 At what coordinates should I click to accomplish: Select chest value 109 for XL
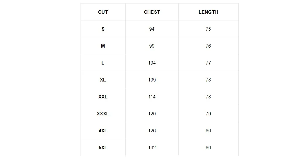[152, 80]
